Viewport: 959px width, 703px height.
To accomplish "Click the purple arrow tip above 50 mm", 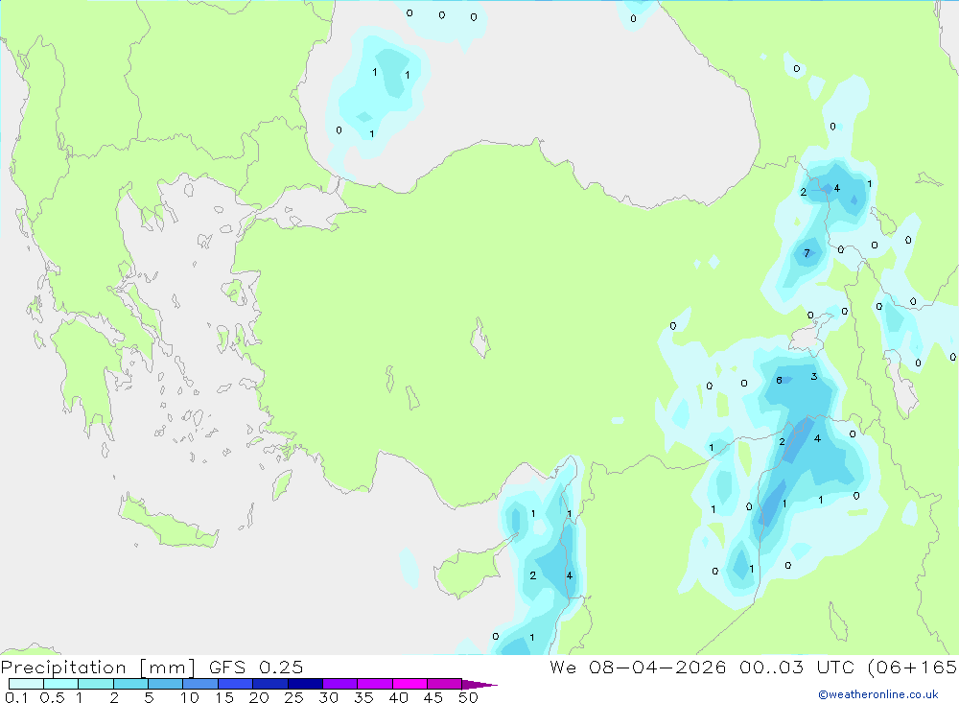I will coord(479,685).
